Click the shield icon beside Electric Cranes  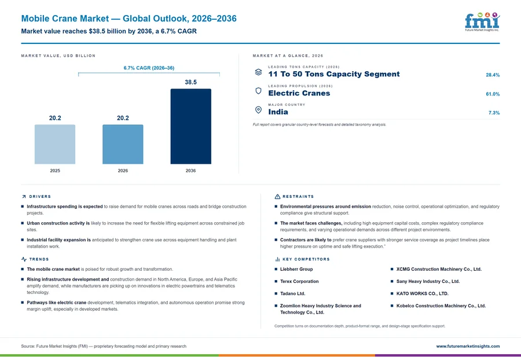coord(258,91)
